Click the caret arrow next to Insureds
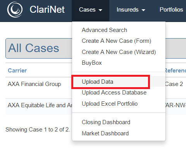186x150 pixels. (143, 10)
